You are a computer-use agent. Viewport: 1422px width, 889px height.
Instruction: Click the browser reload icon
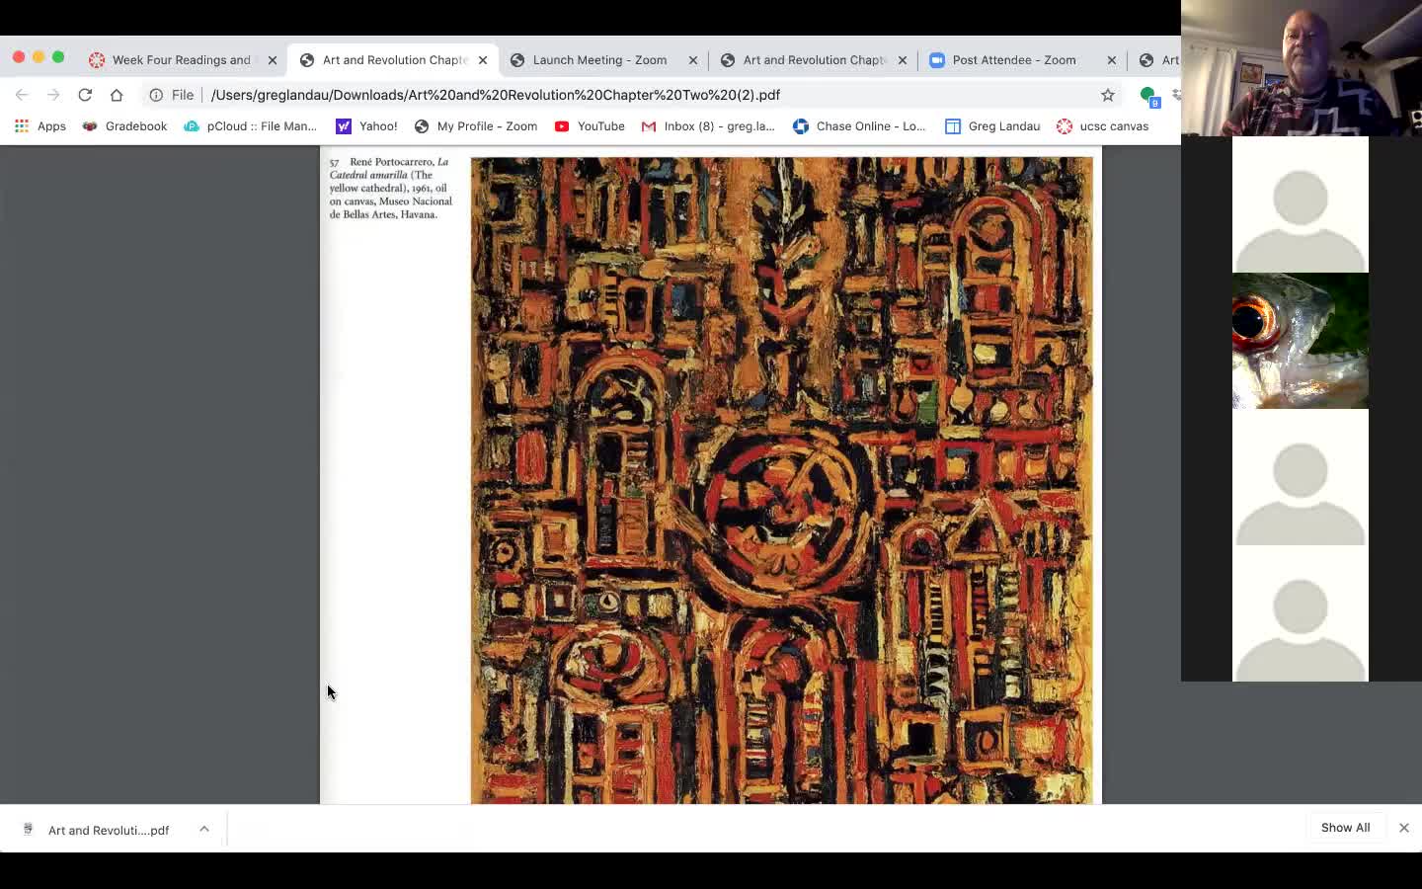pos(85,95)
